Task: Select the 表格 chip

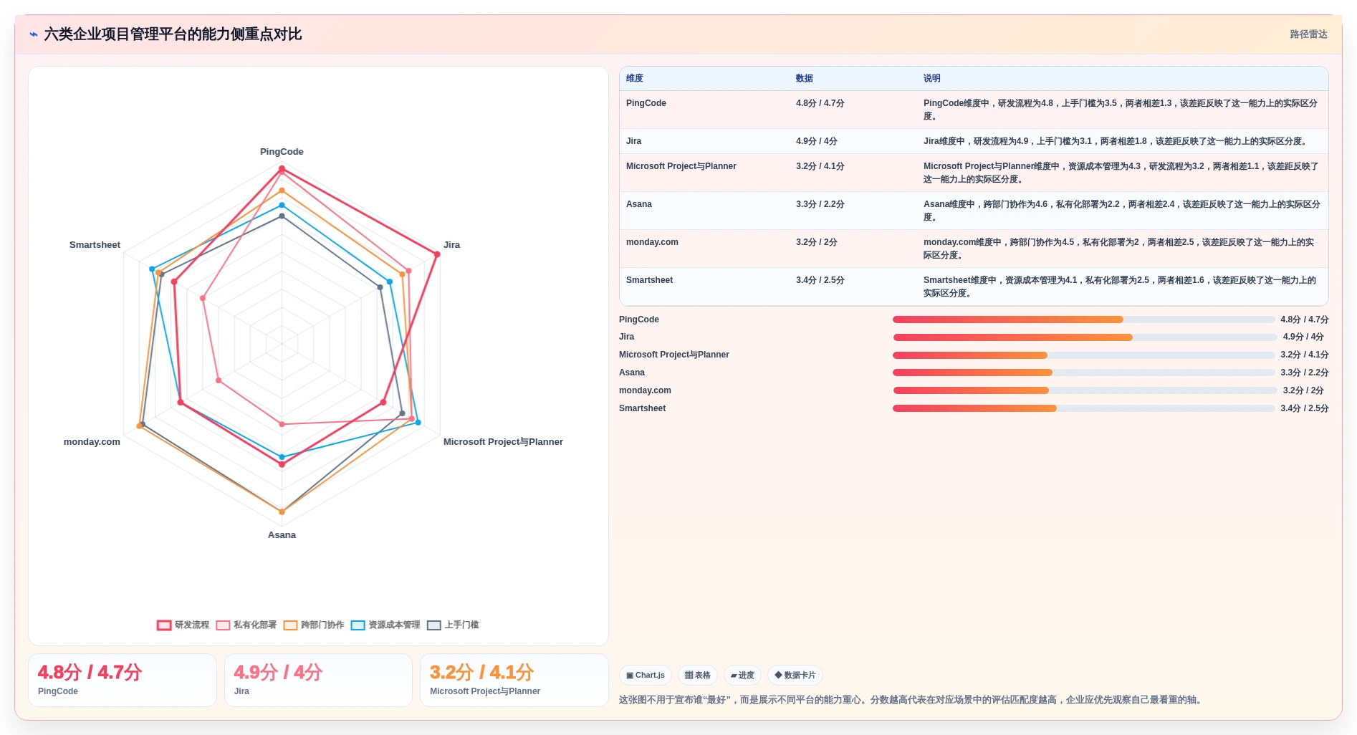Action: [698, 676]
